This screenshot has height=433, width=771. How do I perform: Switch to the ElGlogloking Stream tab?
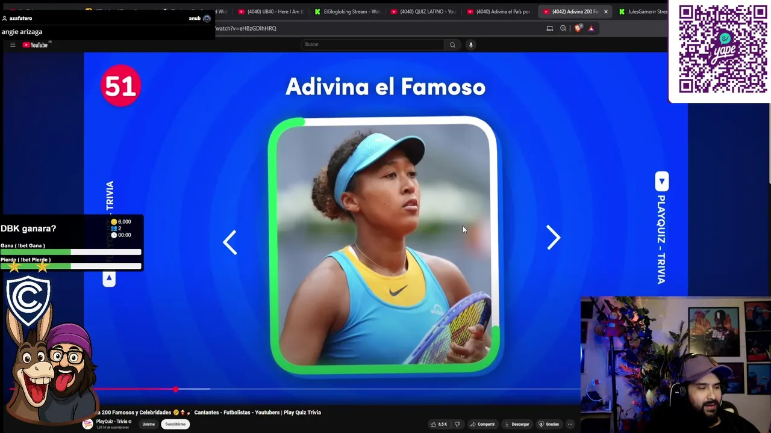[347, 11]
